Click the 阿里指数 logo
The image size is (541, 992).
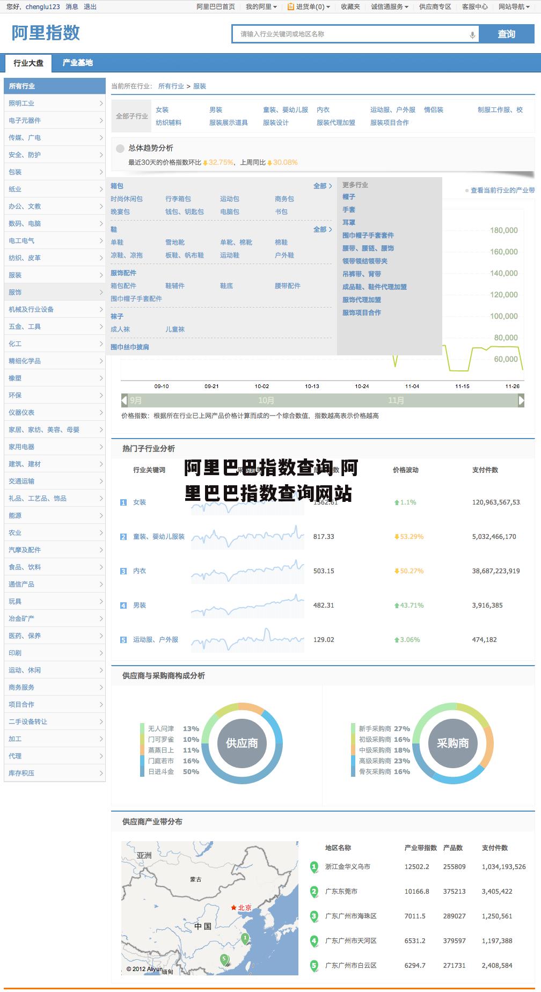[46, 33]
